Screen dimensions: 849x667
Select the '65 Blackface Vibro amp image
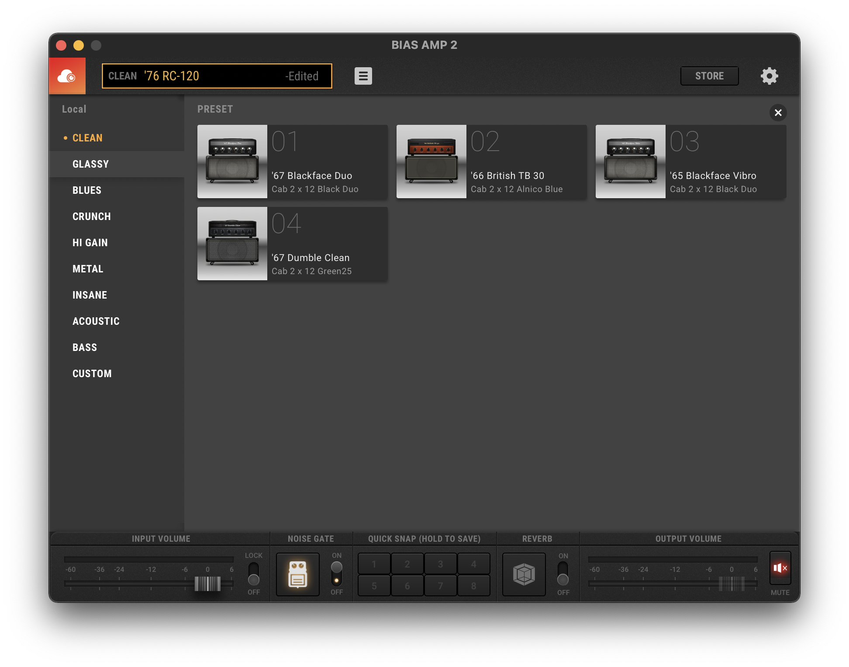click(631, 162)
